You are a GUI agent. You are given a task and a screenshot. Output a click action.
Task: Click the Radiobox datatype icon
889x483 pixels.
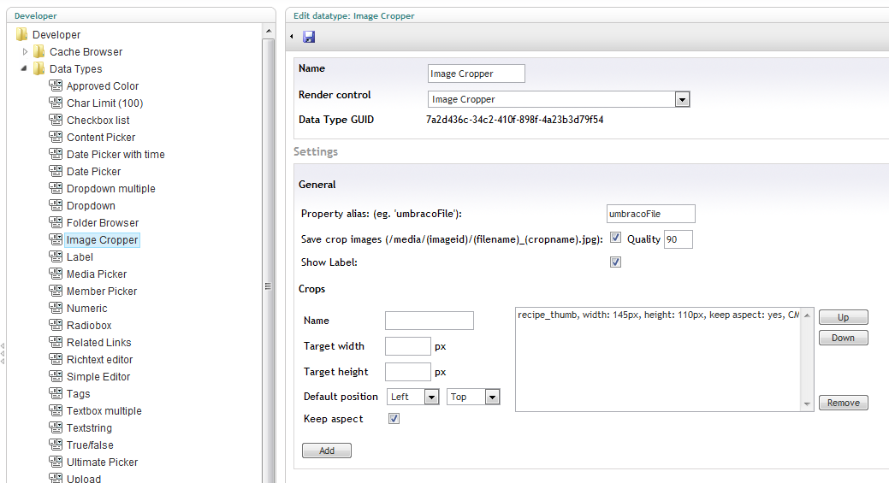pos(56,325)
